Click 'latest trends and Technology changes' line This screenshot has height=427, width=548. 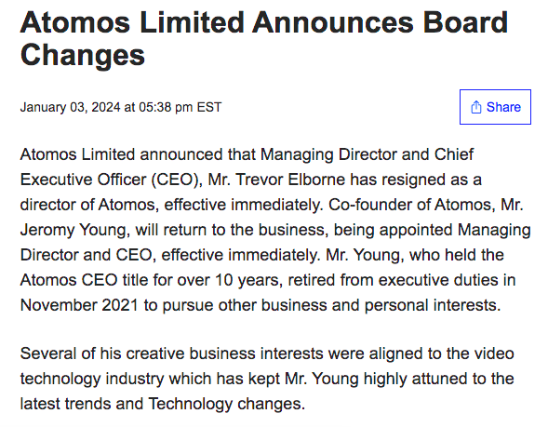[x=163, y=404]
